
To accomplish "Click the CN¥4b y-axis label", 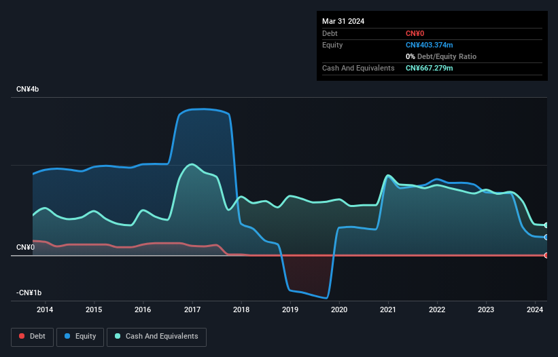I will click(x=27, y=89).
